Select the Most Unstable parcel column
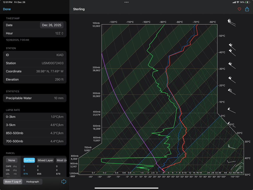This screenshot has height=190, width=253. point(61,160)
